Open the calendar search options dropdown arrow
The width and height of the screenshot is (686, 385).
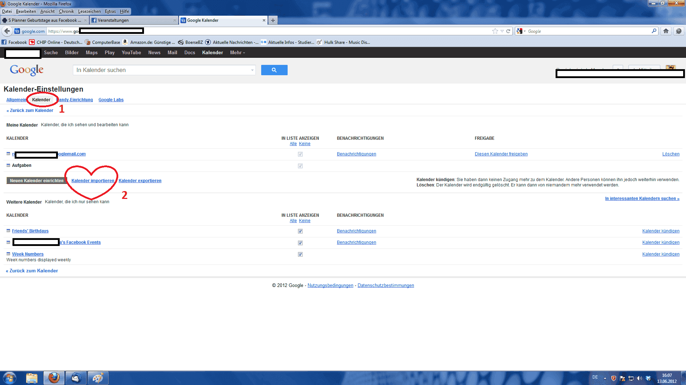pyautogui.click(x=252, y=70)
